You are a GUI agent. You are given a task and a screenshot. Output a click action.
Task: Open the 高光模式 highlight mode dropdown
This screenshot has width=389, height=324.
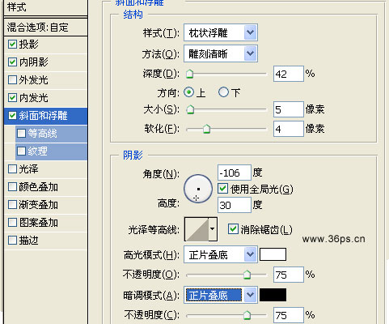(221, 254)
